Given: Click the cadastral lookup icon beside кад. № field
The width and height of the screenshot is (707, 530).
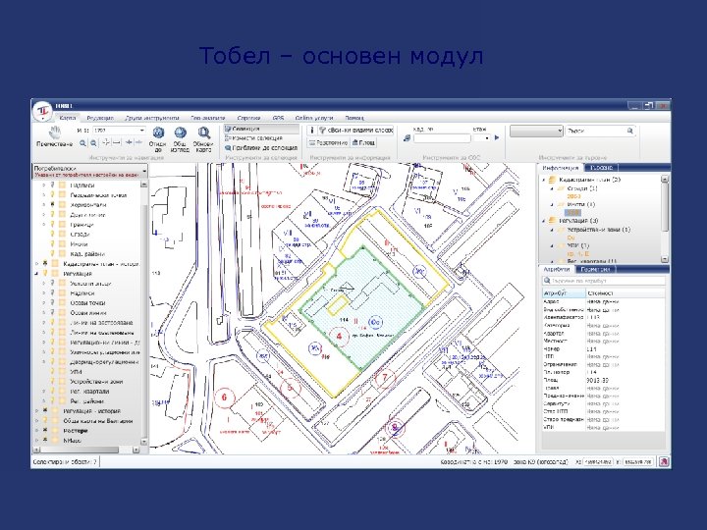Looking at the screenshot, I should (408, 138).
